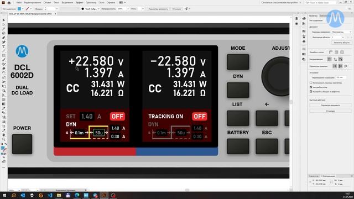Open the graphic style dropdown
The height and width of the screenshot is (199, 354).
[x=143, y=9]
